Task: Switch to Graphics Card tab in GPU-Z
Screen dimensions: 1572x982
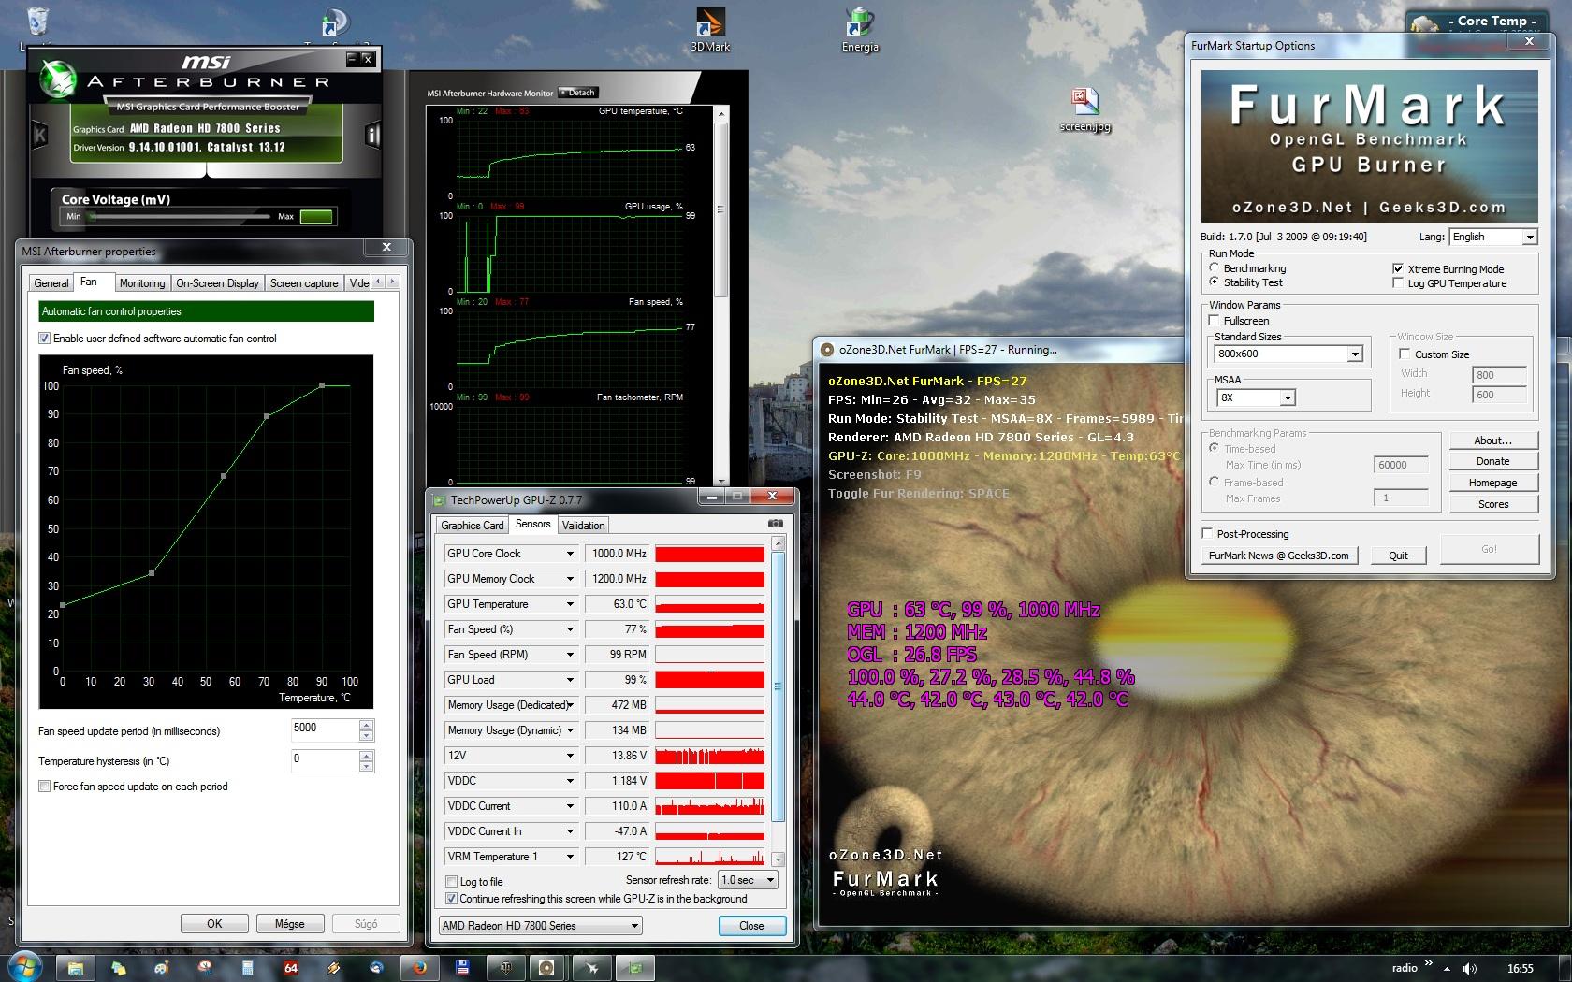Action: point(472,526)
